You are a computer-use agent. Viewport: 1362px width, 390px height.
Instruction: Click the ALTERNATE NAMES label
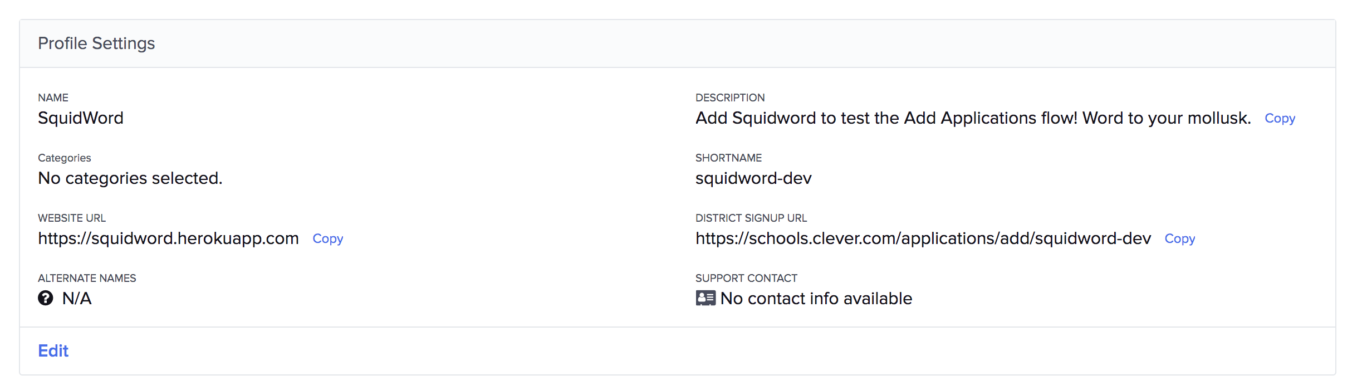click(87, 278)
